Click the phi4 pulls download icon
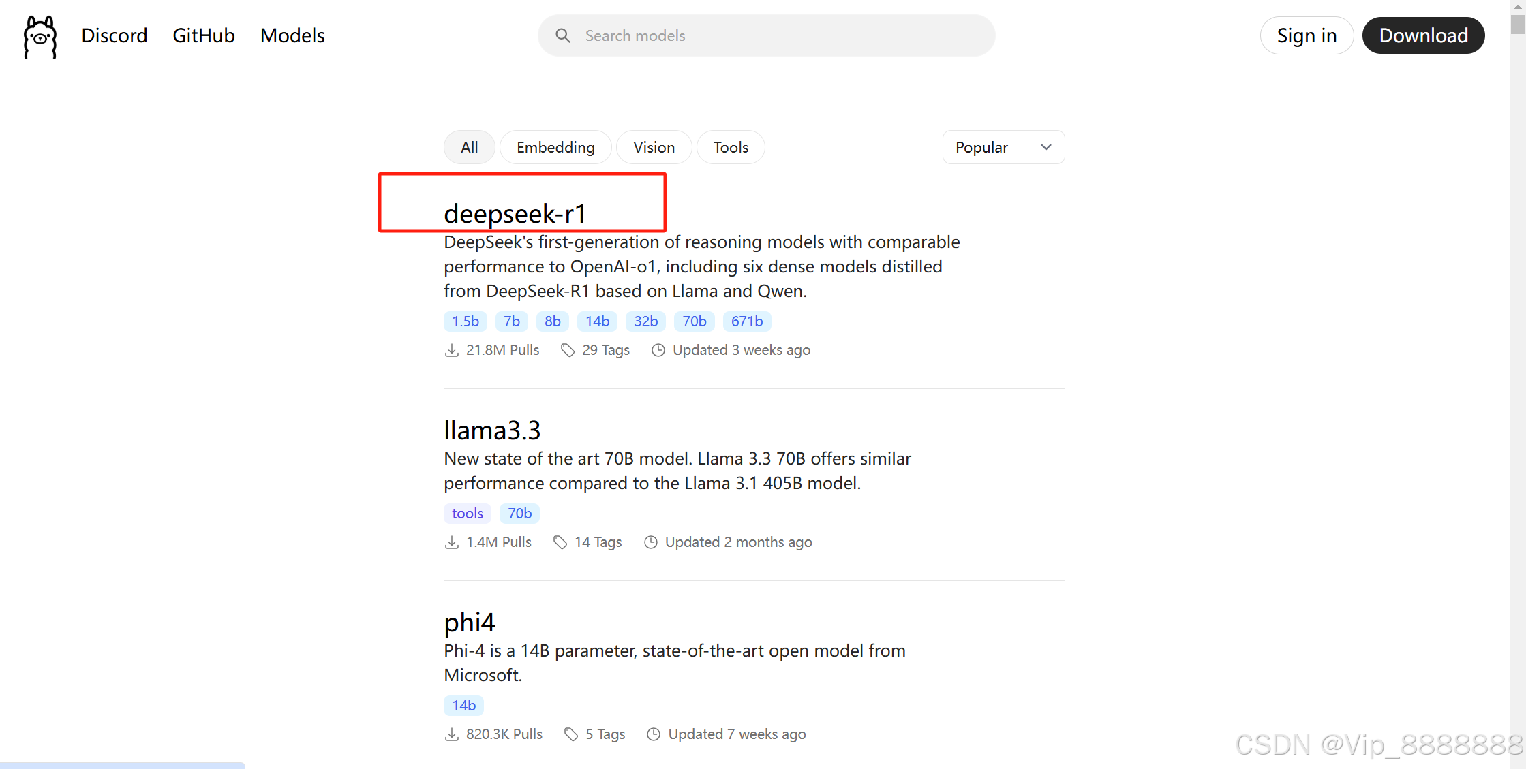The image size is (1526, 769). pos(451,734)
